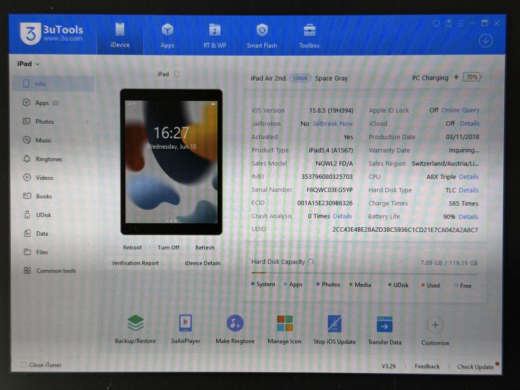Open Manage Icon tool
Screen dimensions: 520x390
[285, 330]
